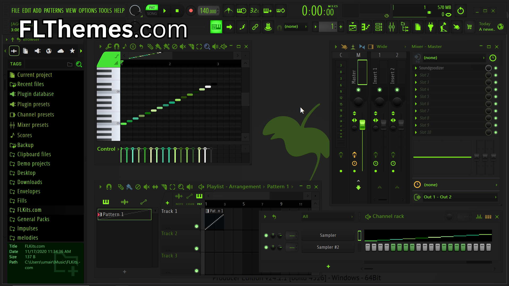Open the browser favorites star tab
509x286 pixels.
tap(72, 51)
